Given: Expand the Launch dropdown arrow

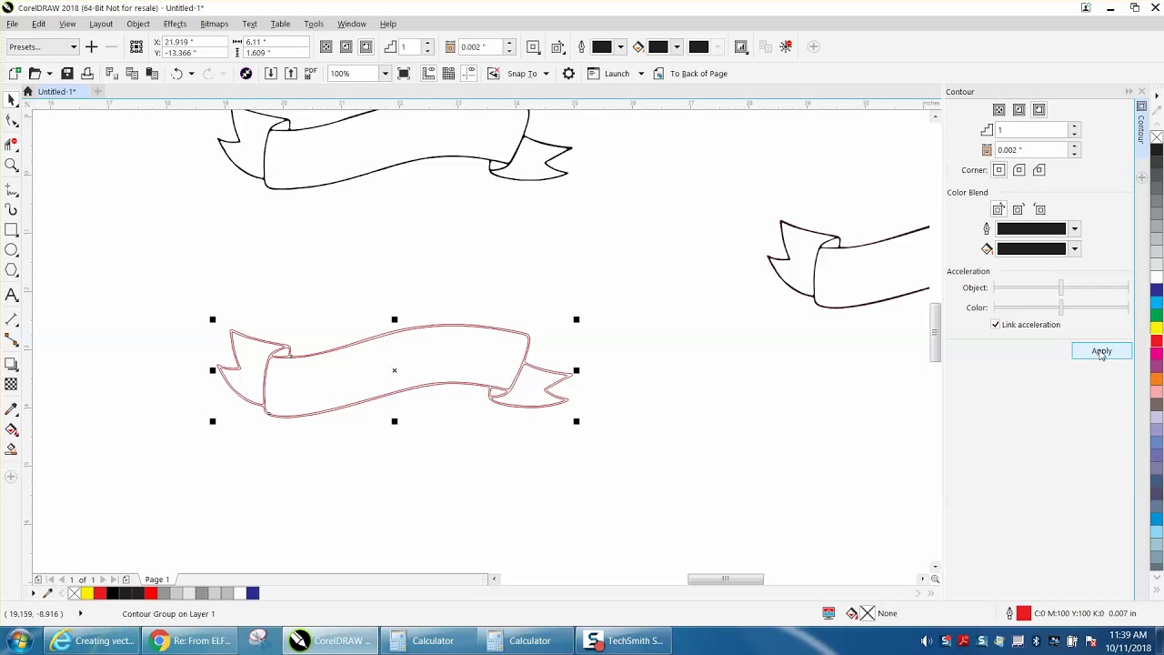Looking at the screenshot, I should point(641,74).
